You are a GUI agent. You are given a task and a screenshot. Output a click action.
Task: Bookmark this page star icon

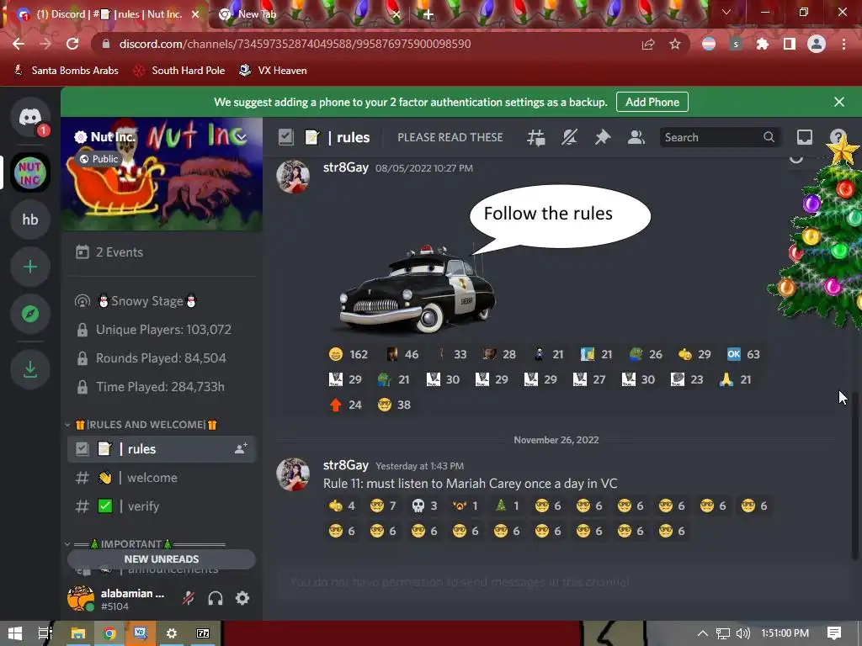tap(675, 44)
